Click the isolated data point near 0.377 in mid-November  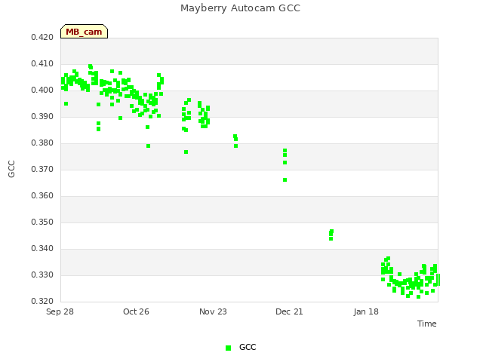(x=186, y=152)
